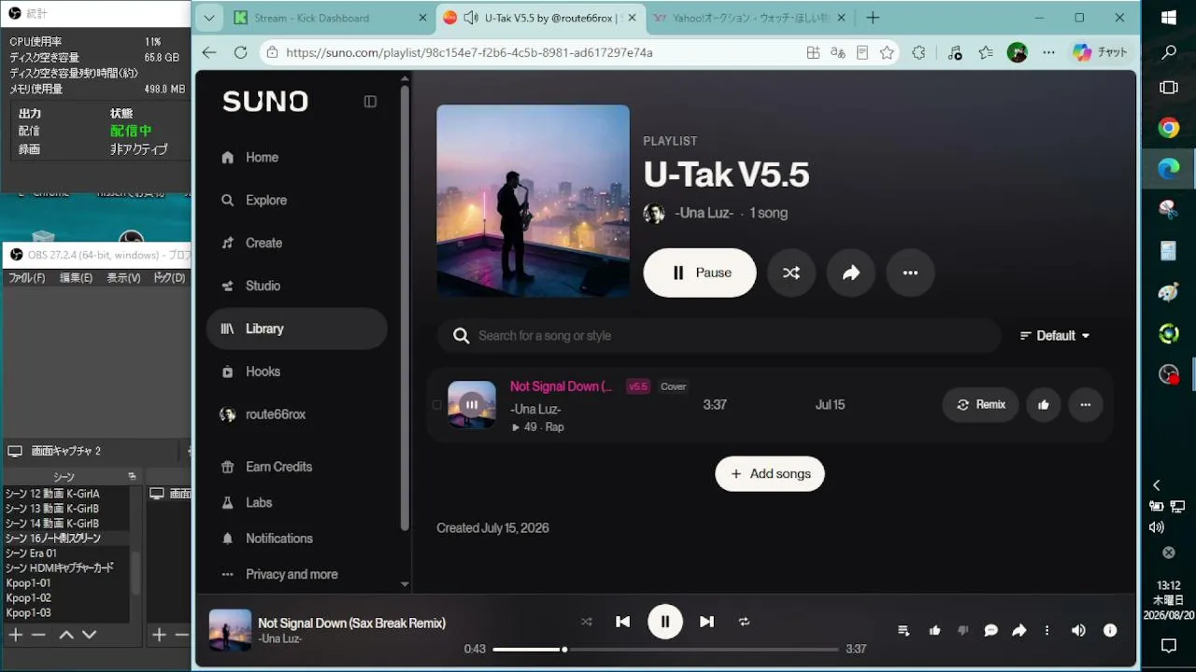
Task: Click the playlist cover artwork
Action: click(x=533, y=201)
